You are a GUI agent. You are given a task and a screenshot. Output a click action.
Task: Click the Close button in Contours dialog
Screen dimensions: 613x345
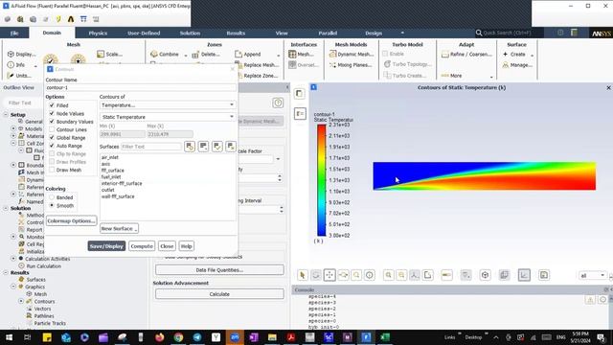tap(167, 246)
